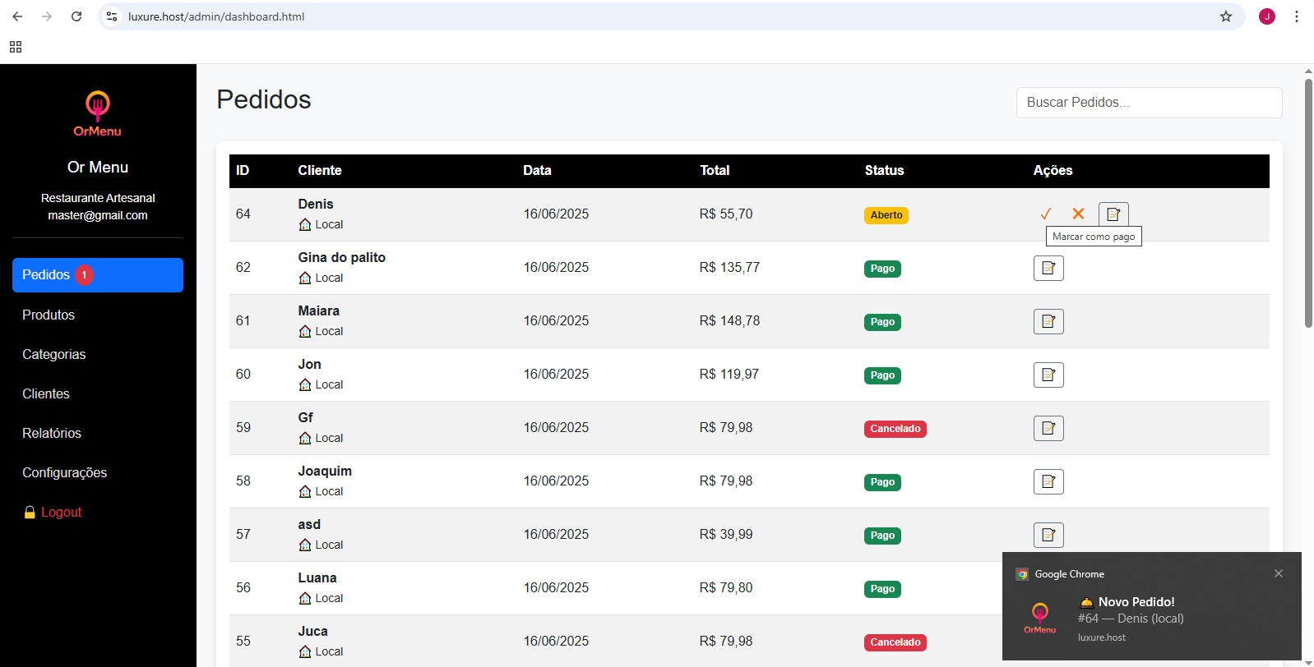
Task: Mark order 64 as paid checkmark
Action: click(x=1045, y=214)
